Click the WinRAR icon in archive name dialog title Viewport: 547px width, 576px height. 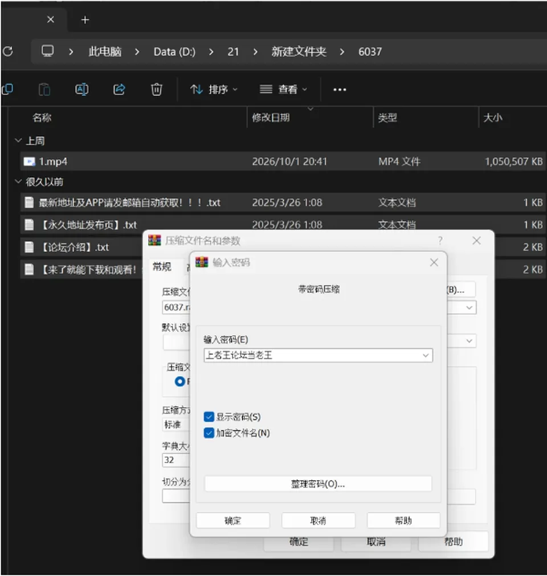tap(154, 240)
